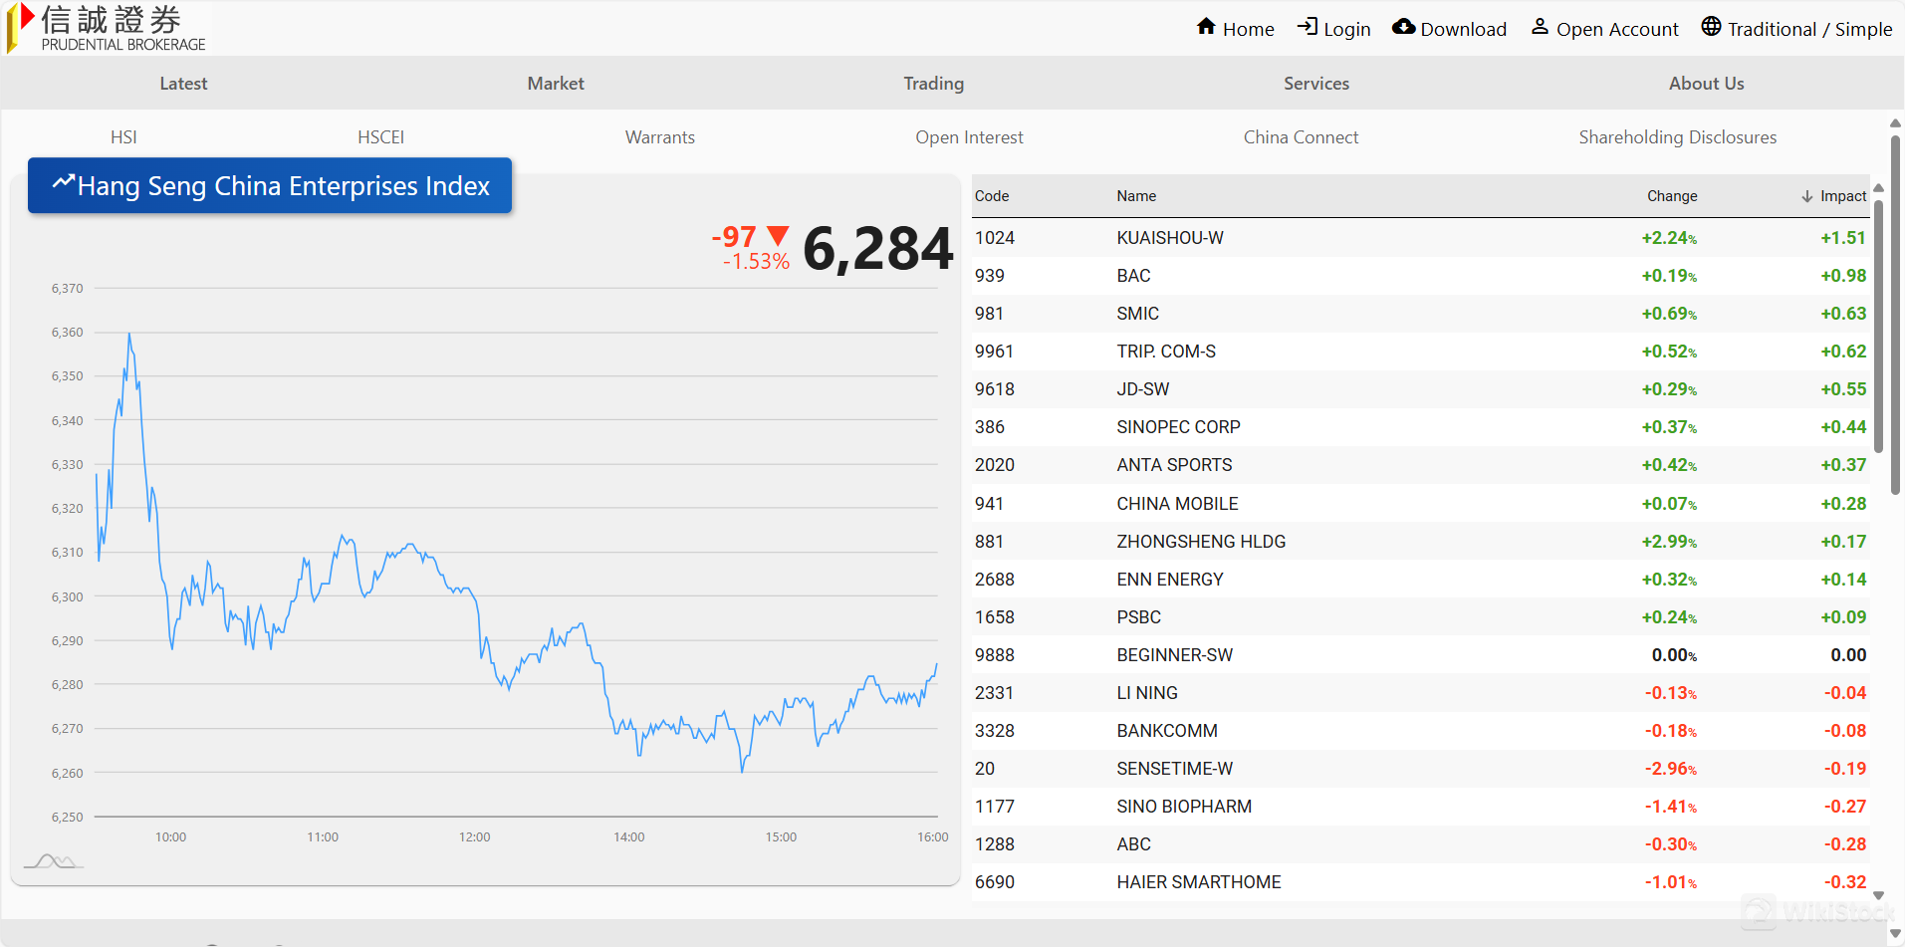The height and width of the screenshot is (947, 1905).
Task: Switch to the HSI tab
Action: [x=123, y=137]
